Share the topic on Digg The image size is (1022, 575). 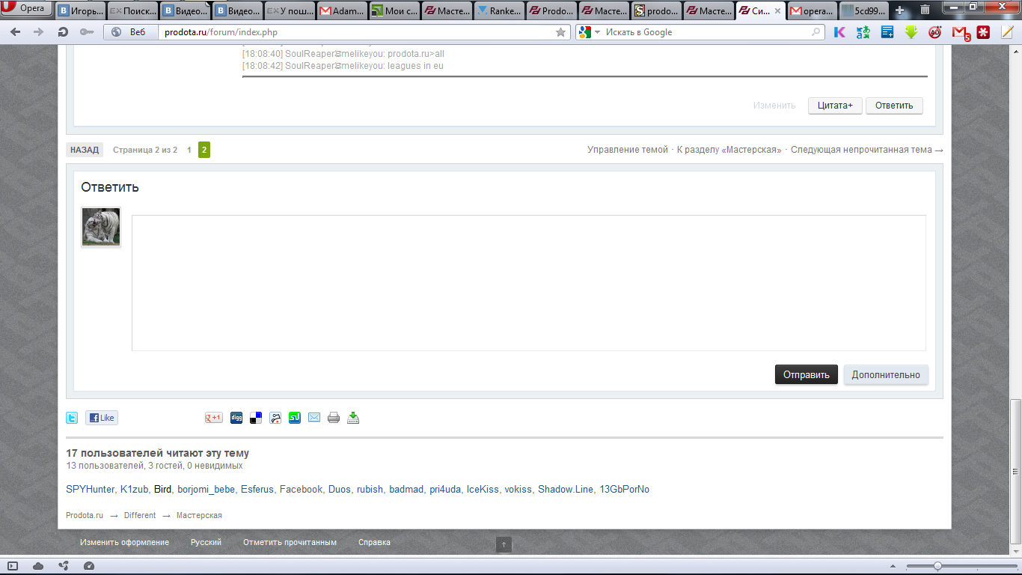pyautogui.click(x=236, y=418)
